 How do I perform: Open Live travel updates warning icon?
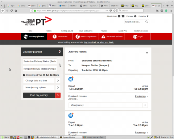coord(103,37)
